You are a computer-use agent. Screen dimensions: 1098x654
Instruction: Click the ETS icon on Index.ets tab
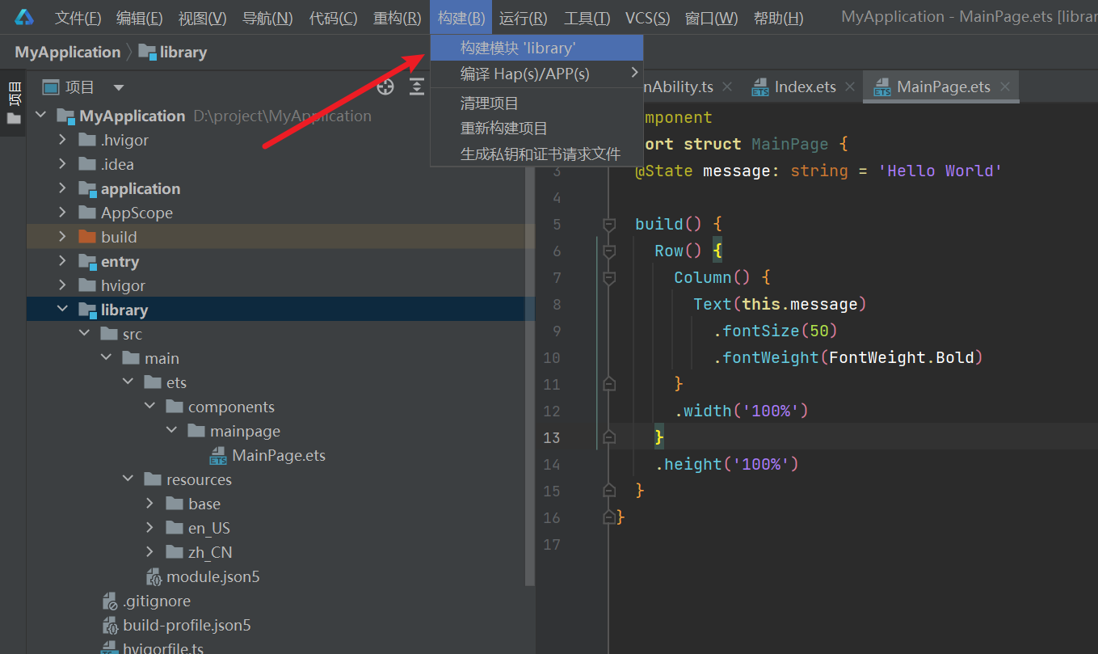coord(760,87)
